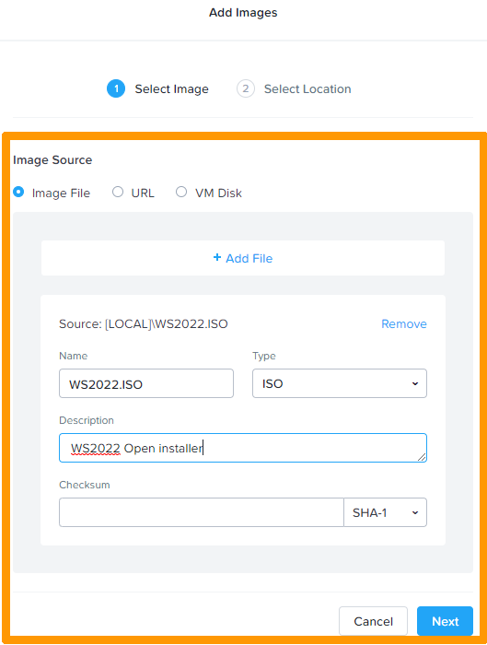Go to the Select Image step
Image resolution: width=487 pixels, height=645 pixels.
click(171, 88)
